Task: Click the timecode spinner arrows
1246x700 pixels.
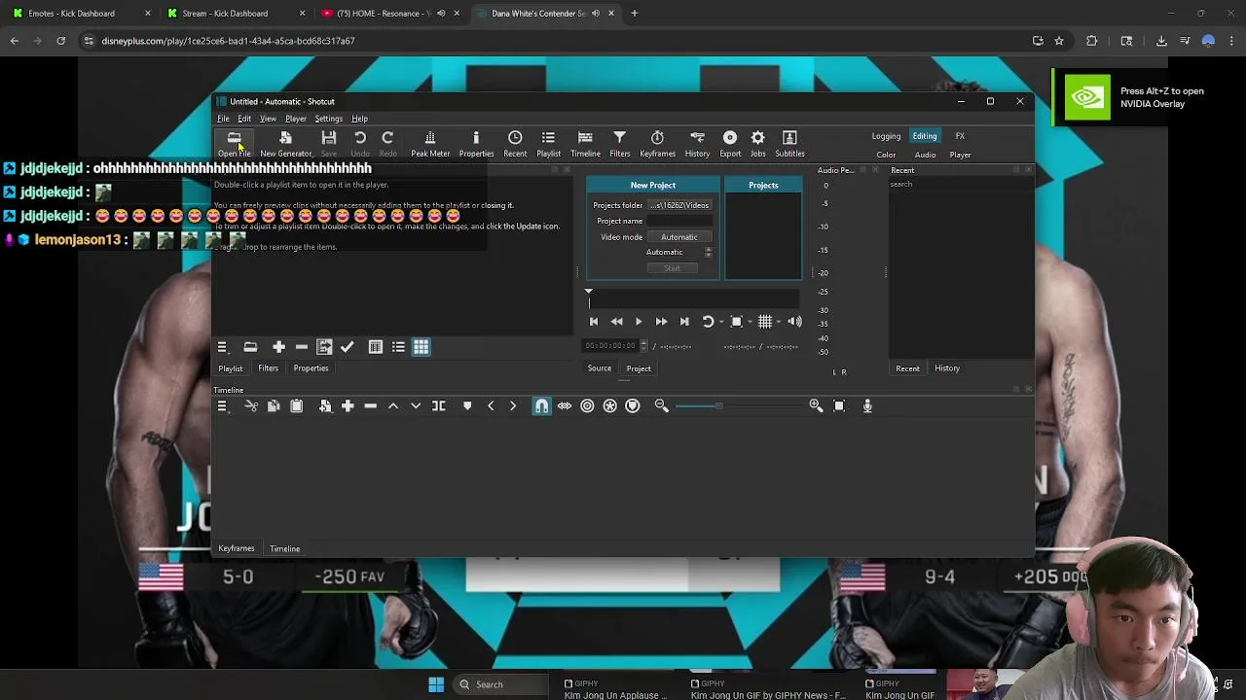Action: pos(643,346)
